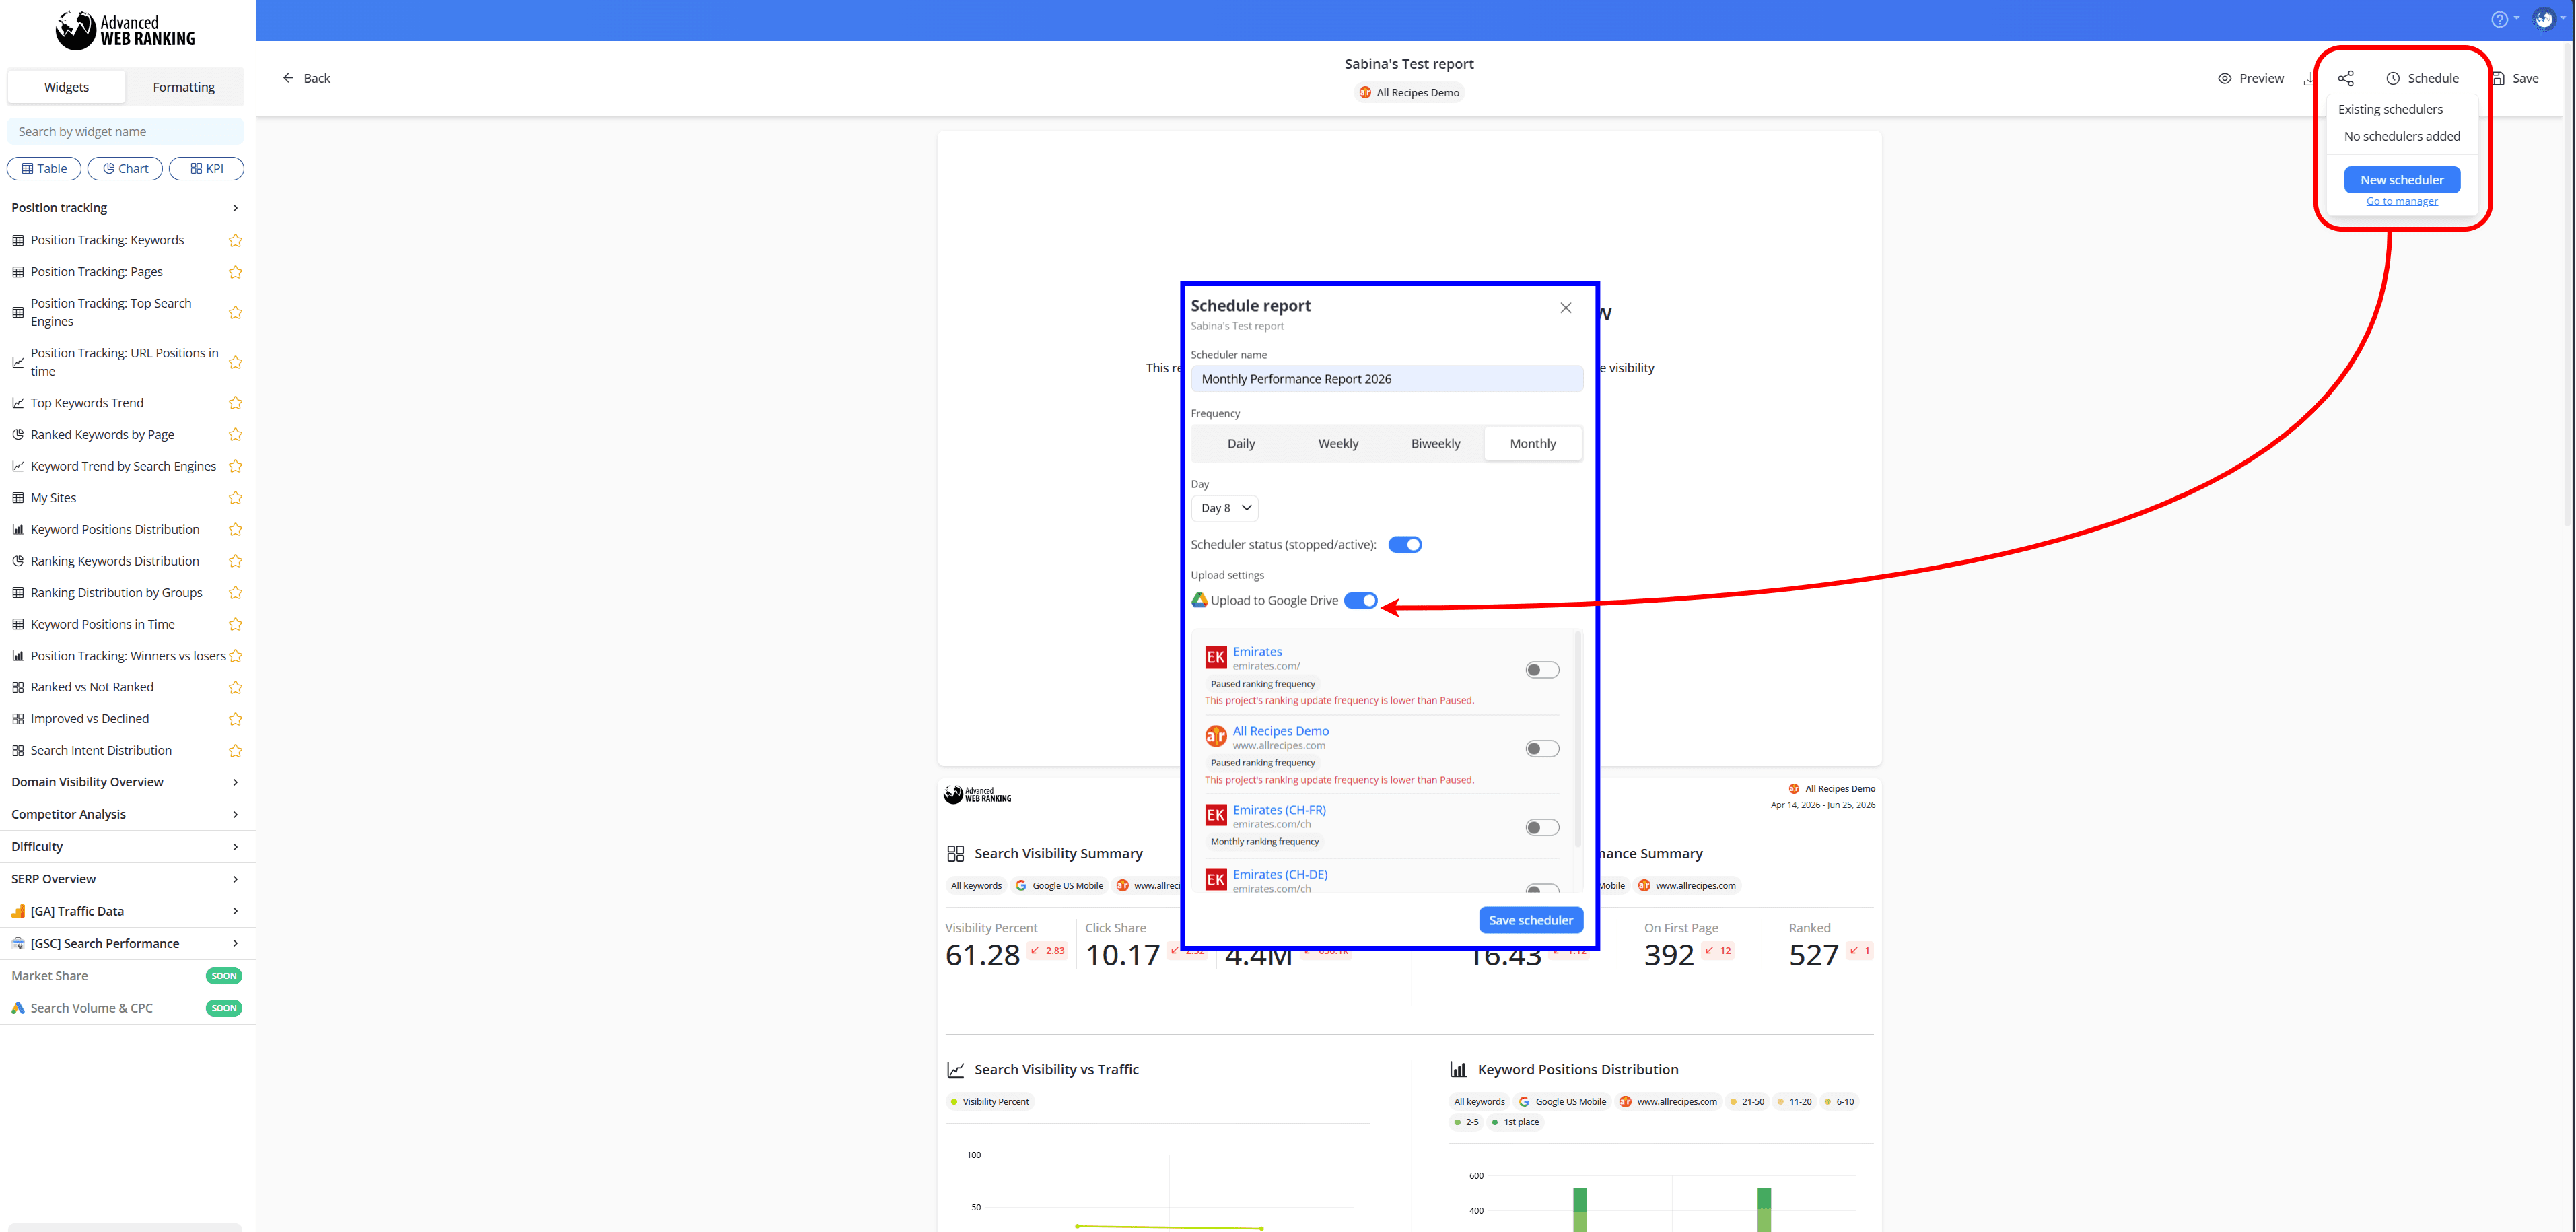Image resolution: width=2576 pixels, height=1232 pixels.
Task: Star the Ranked Keywords by Page widget
Action: [235, 435]
